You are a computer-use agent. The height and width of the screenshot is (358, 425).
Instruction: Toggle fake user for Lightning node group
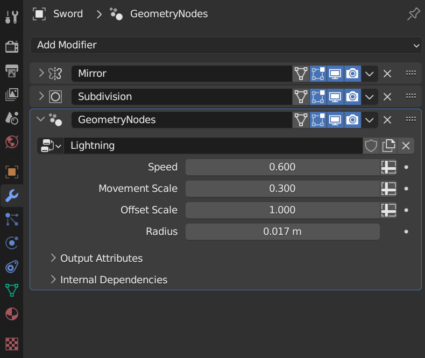click(371, 145)
